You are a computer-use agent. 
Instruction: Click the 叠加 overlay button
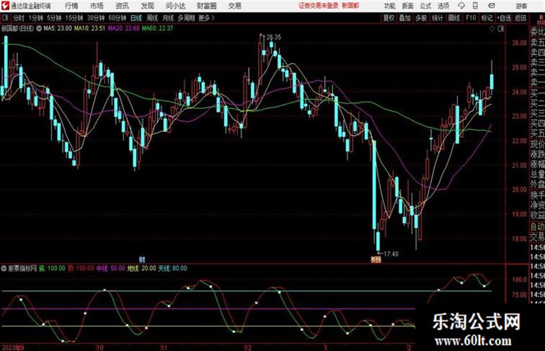(405, 18)
